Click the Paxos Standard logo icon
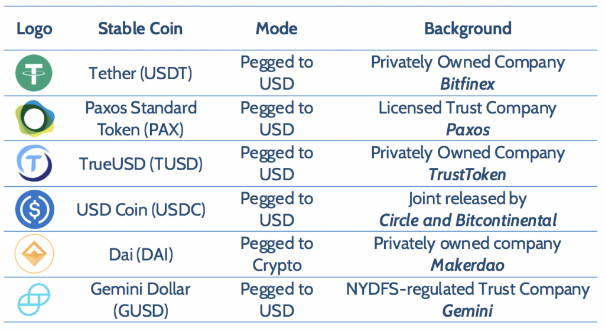The width and height of the screenshot is (605, 331). [35, 118]
